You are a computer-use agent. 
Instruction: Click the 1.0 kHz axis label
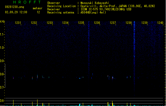2,48
